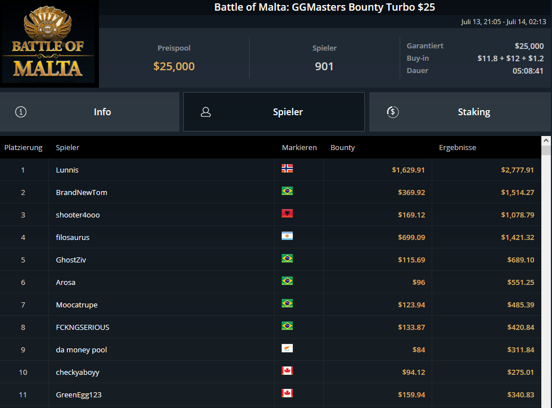552x408 pixels.
Task: Click the Dauer value 05:08:41
Action: point(528,71)
